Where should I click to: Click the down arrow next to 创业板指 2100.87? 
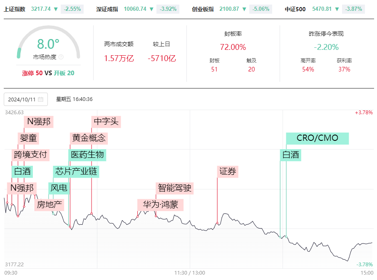[x=244, y=9]
